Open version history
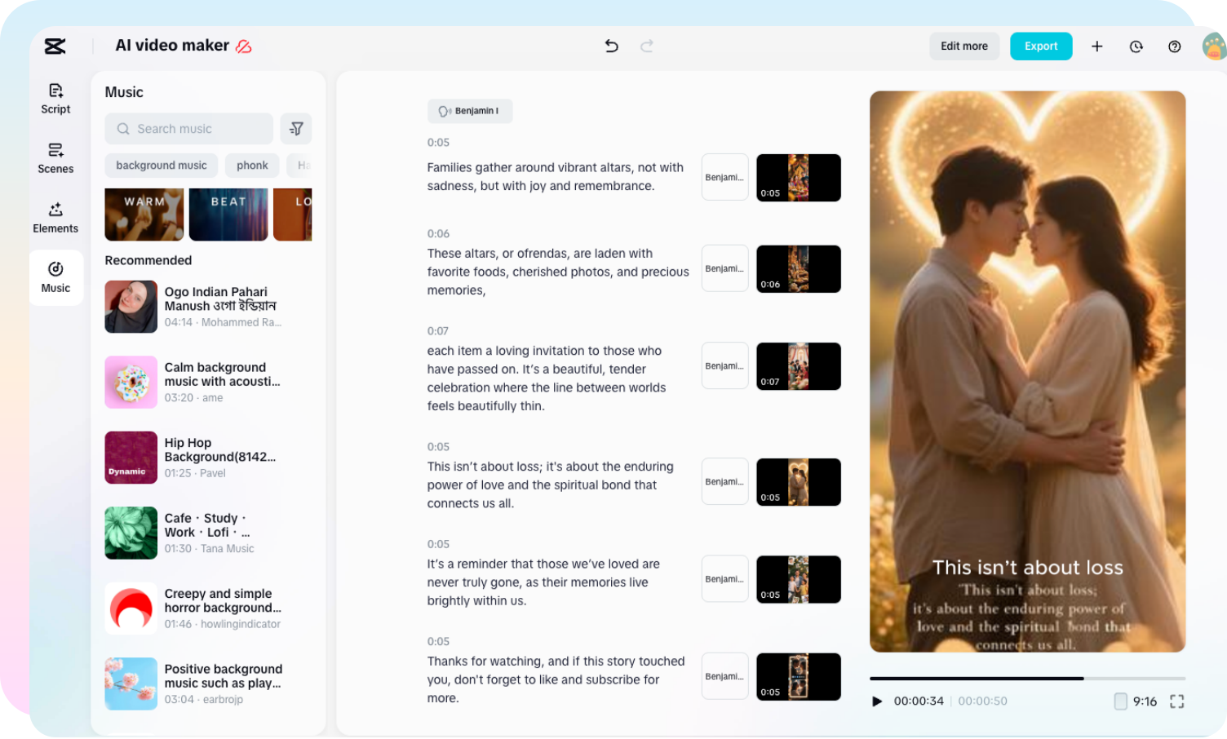This screenshot has height=739, width=1227. [1136, 46]
